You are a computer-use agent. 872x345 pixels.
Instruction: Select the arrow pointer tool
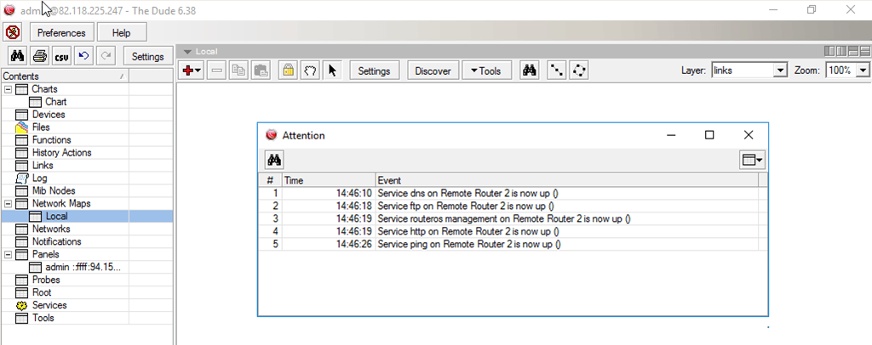(332, 71)
